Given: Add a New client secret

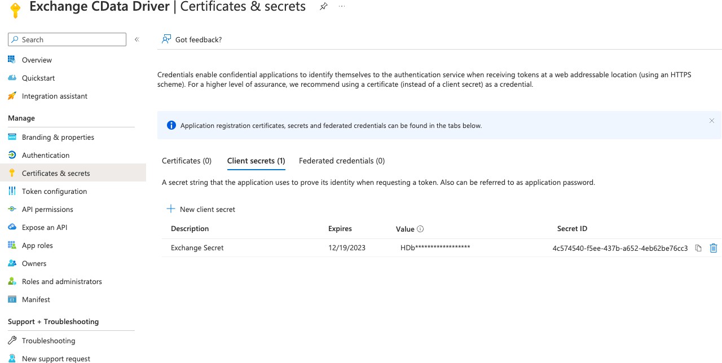Looking at the screenshot, I should click(201, 209).
